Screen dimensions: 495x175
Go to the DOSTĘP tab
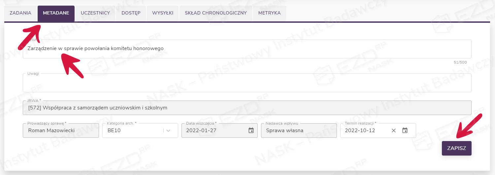tap(131, 13)
